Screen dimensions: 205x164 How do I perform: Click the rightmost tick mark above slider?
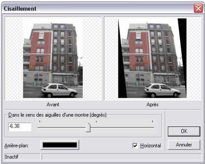tap(152, 121)
